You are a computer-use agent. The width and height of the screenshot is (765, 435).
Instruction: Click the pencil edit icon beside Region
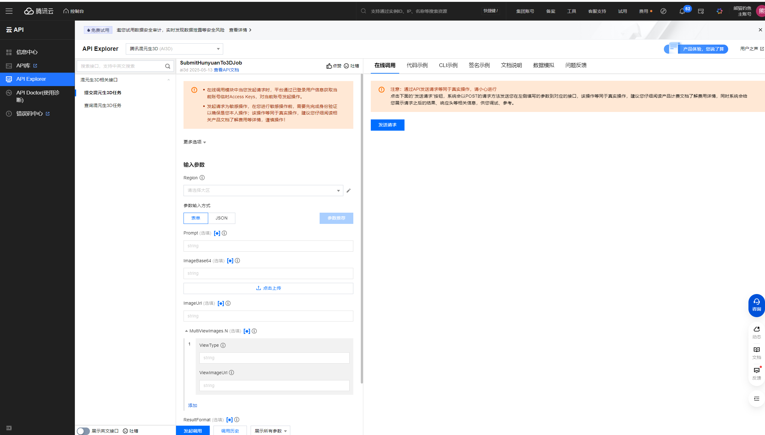tap(349, 191)
